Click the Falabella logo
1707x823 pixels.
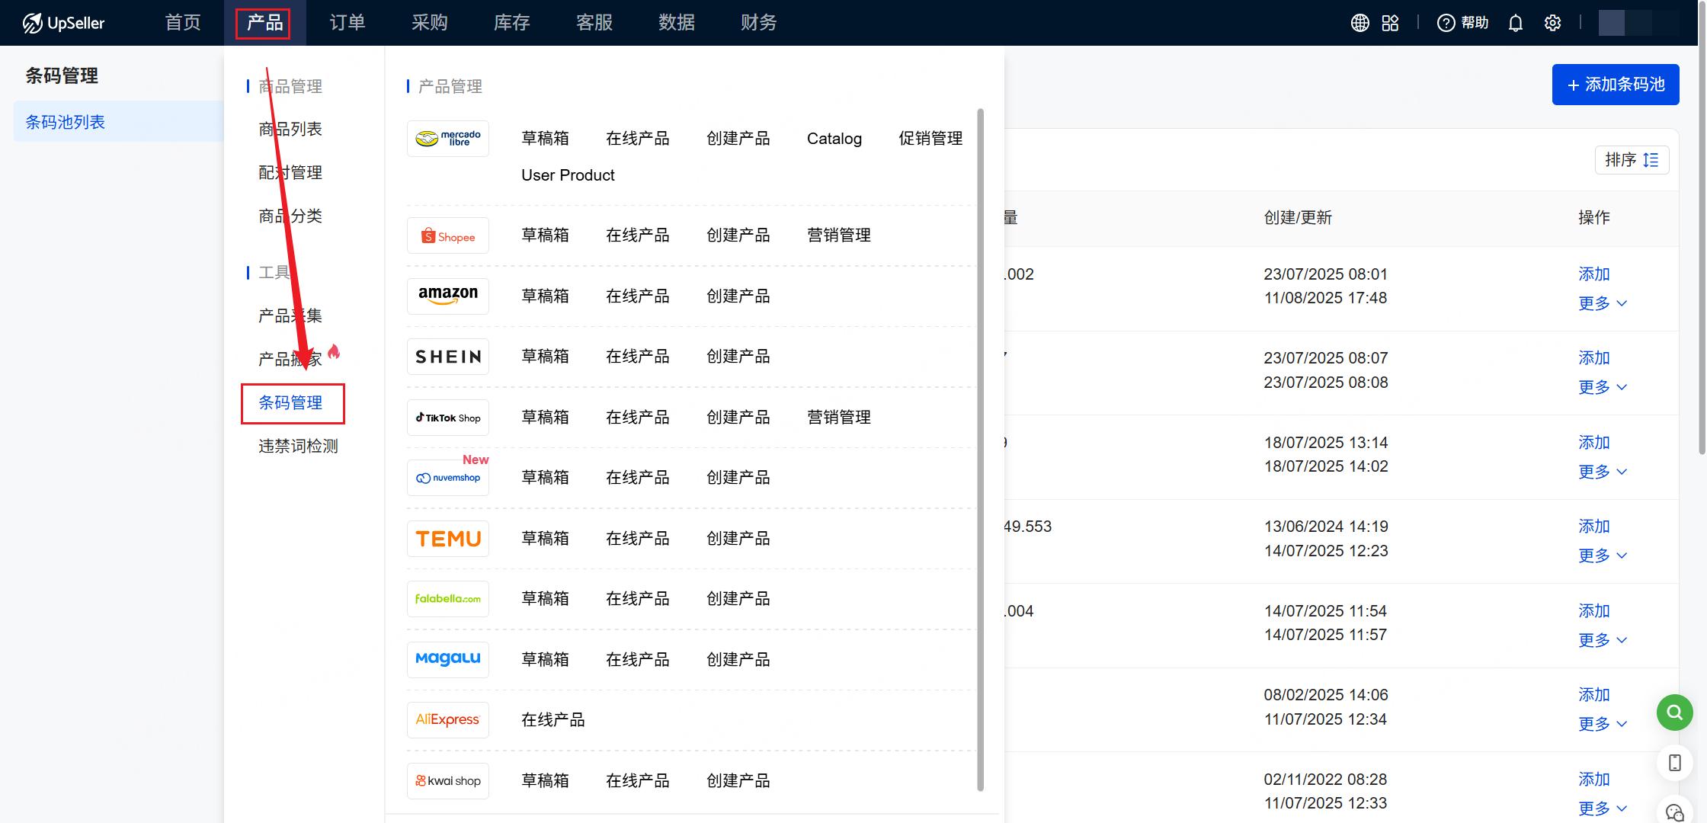[448, 599]
